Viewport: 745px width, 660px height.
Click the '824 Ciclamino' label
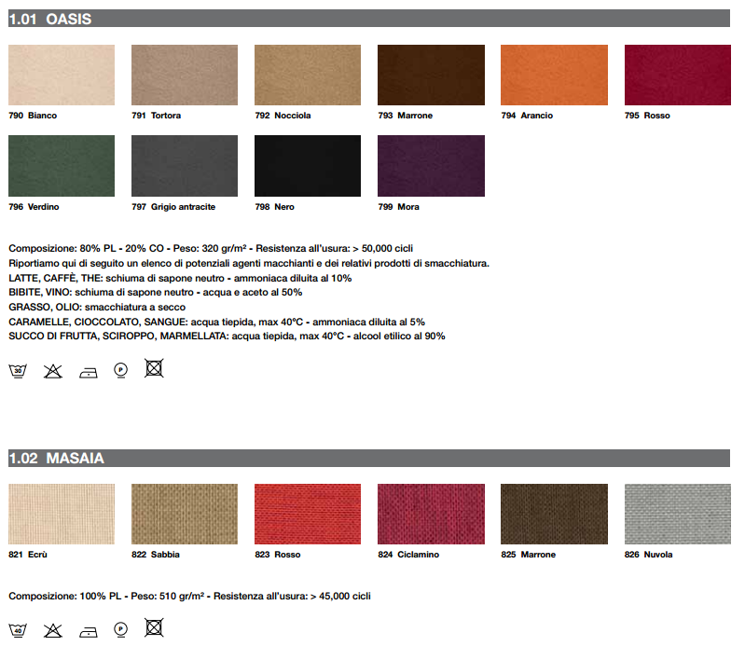click(408, 555)
